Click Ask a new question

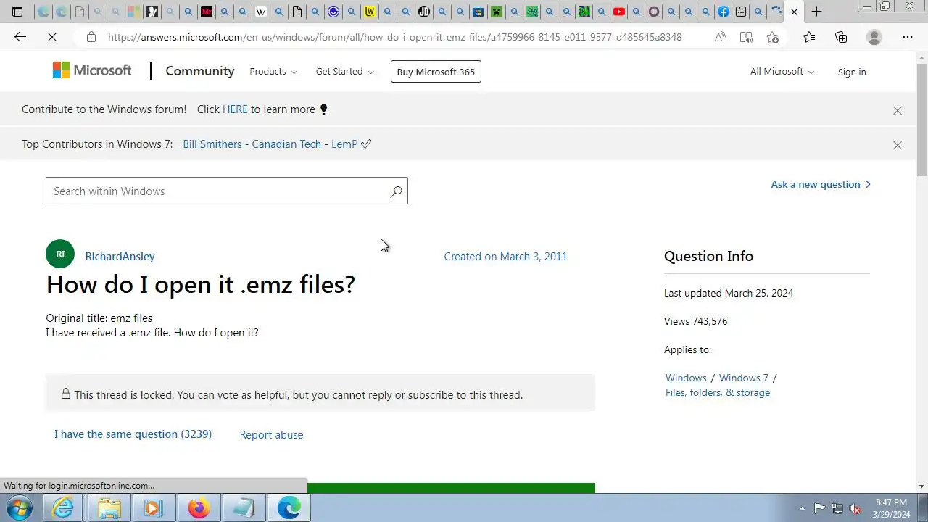tap(821, 184)
